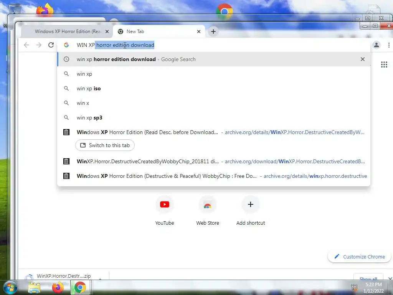Click the magnifier icon beside 'win x'
The width and height of the screenshot is (393, 295).
pyautogui.click(x=66, y=103)
